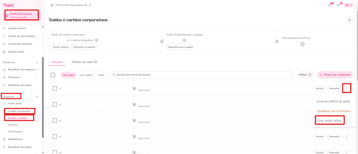Tick the checkbox of the first person row
This screenshot has height=154, width=358.
coord(55,89)
